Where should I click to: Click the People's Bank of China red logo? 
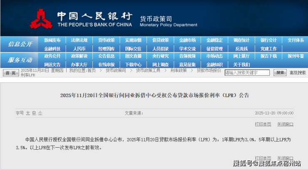tap(41, 19)
